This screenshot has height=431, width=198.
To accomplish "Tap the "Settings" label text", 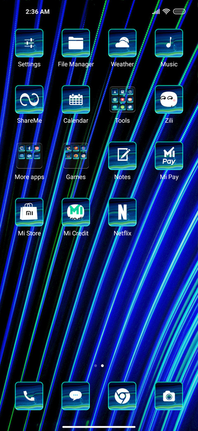I will coord(29,64).
